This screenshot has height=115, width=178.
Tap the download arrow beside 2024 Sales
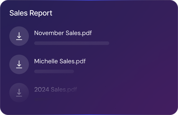[19, 92]
